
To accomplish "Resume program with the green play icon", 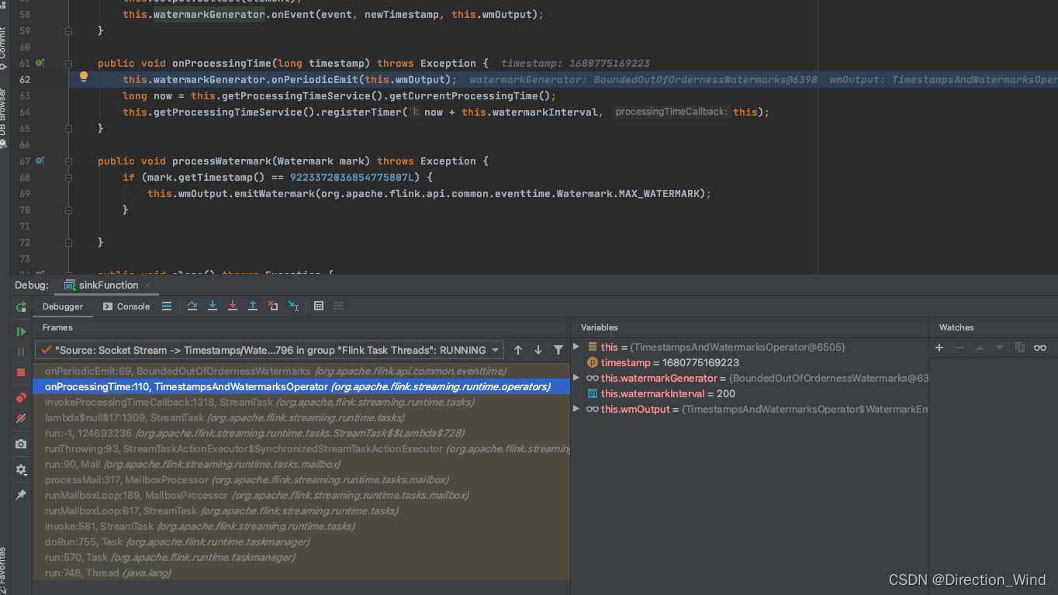I will (21, 332).
